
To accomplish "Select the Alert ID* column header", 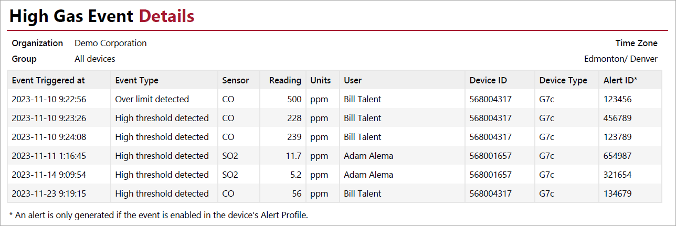I will click(x=620, y=80).
